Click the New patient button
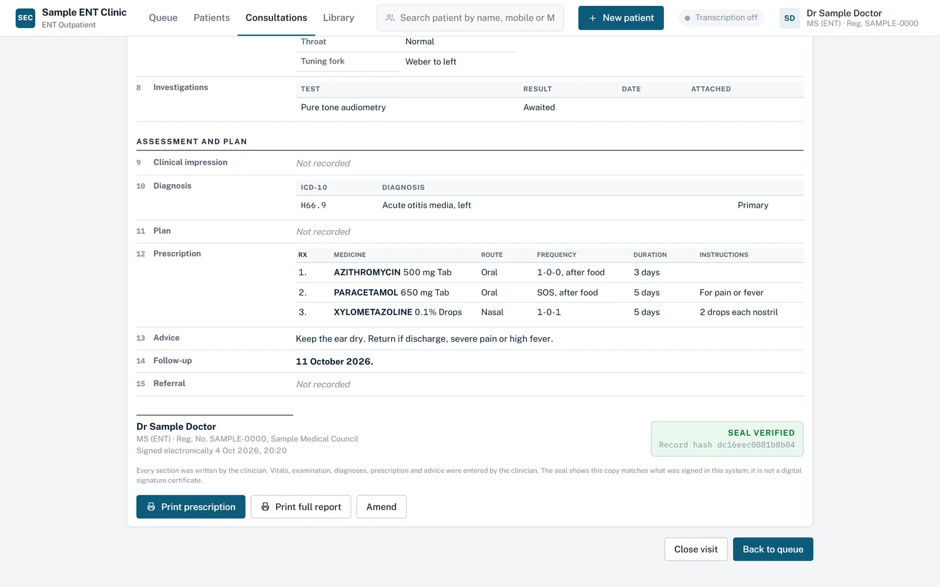This screenshot has height=587, width=940. (621, 18)
